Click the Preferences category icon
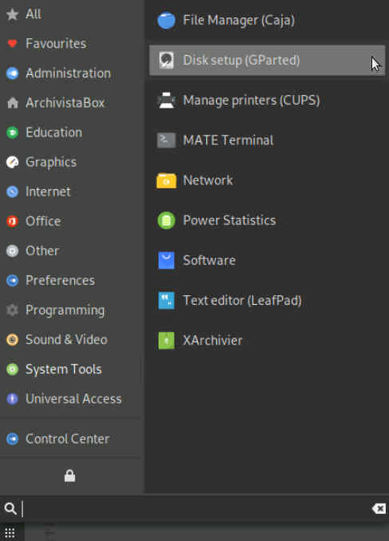Screen dimensions: 389x541 click(x=13, y=281)
